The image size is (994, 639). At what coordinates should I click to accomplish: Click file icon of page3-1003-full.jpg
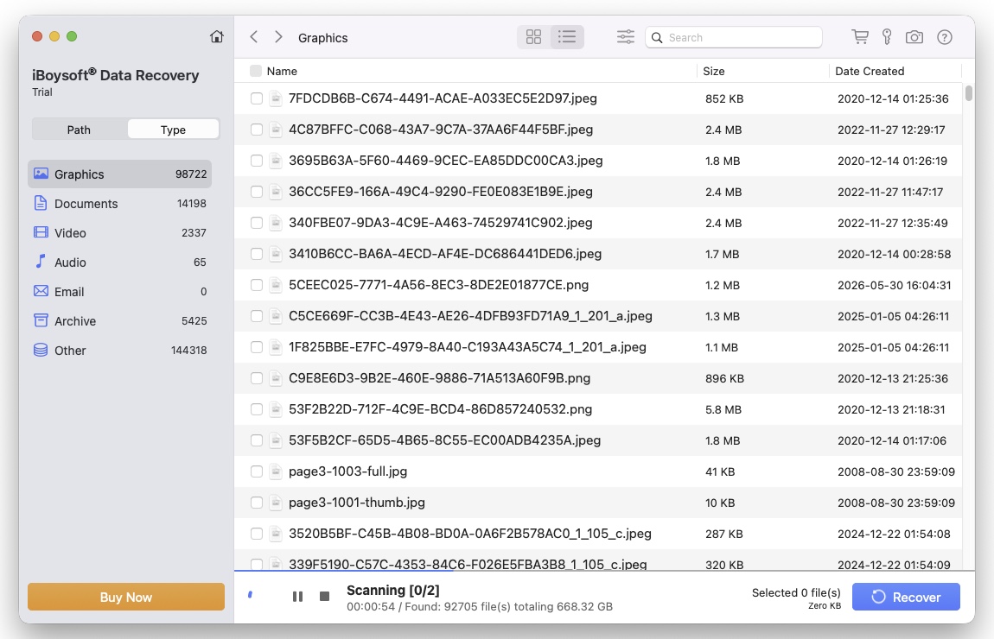tap(275, 471)
